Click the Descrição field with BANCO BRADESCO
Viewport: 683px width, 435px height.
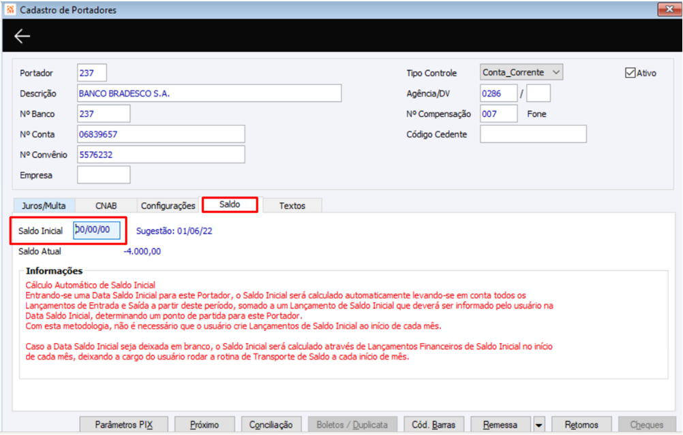209,93
